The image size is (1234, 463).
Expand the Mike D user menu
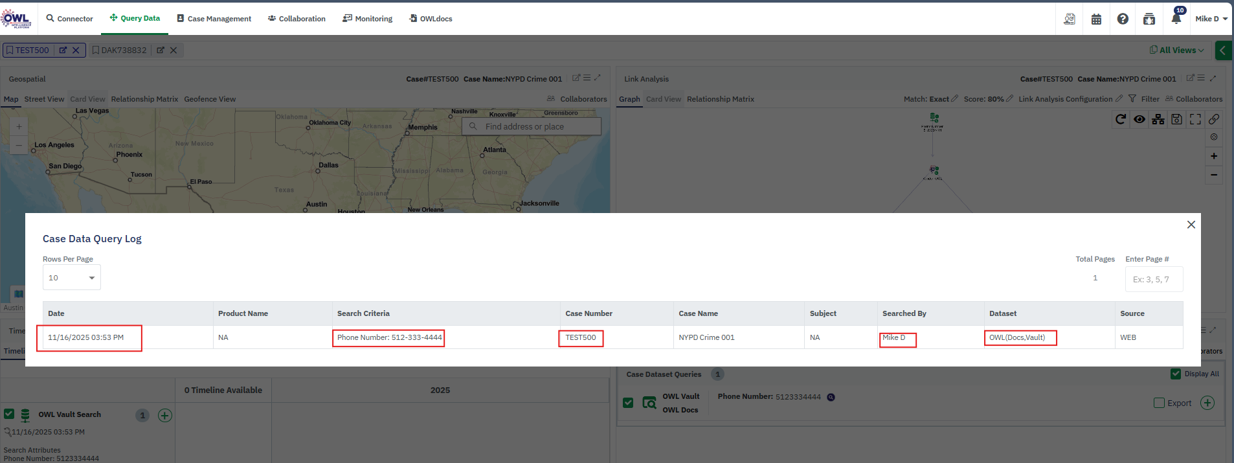coord(1211,19)
